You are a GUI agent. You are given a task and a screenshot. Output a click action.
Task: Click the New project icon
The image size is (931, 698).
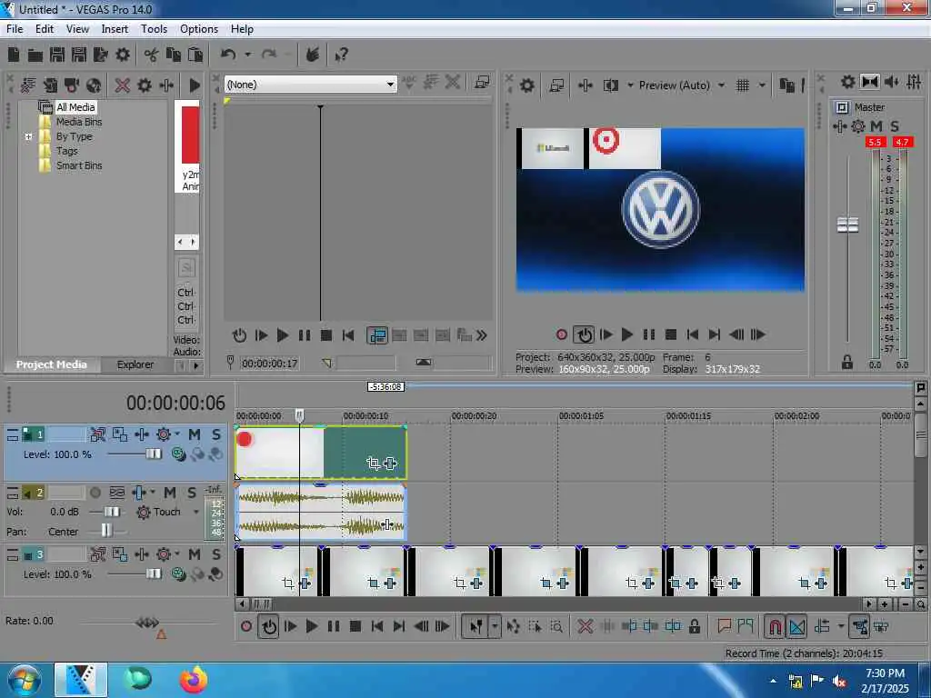14,55
